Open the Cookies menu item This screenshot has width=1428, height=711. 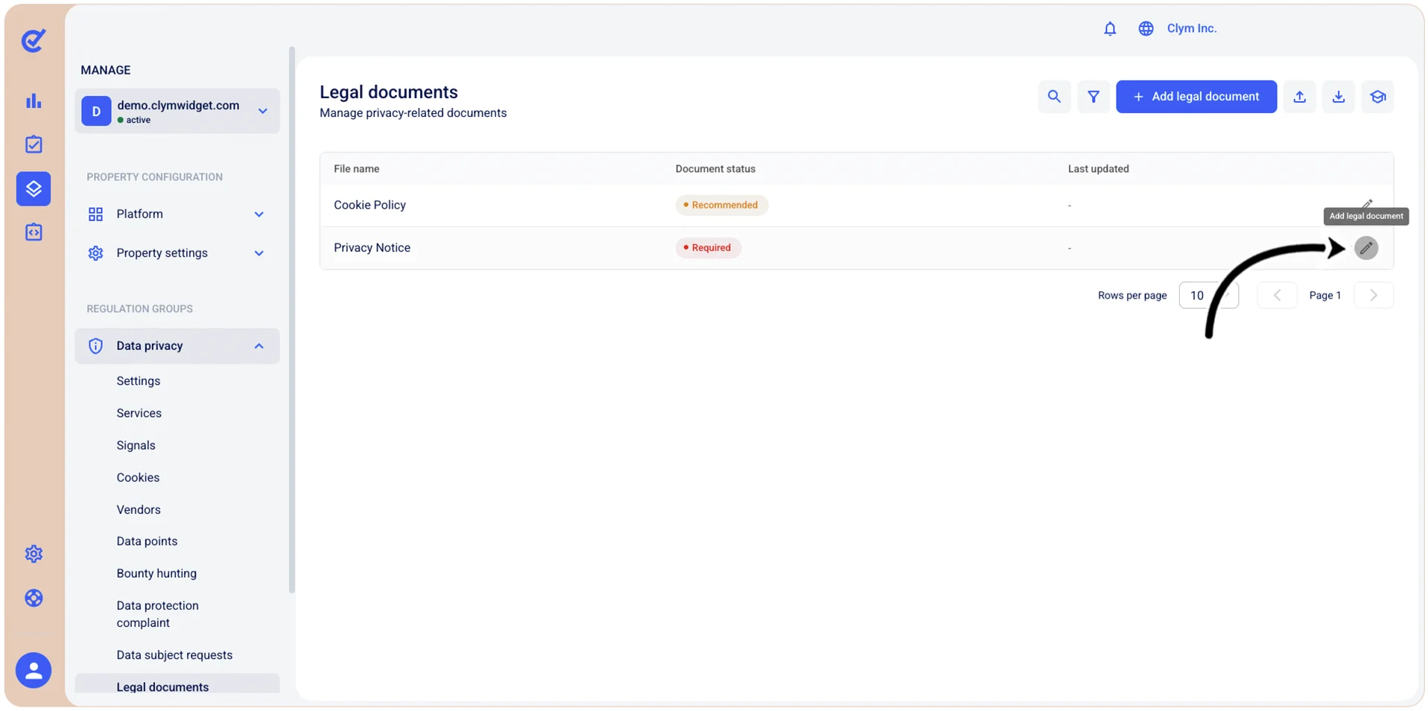[x=138, y=478]
